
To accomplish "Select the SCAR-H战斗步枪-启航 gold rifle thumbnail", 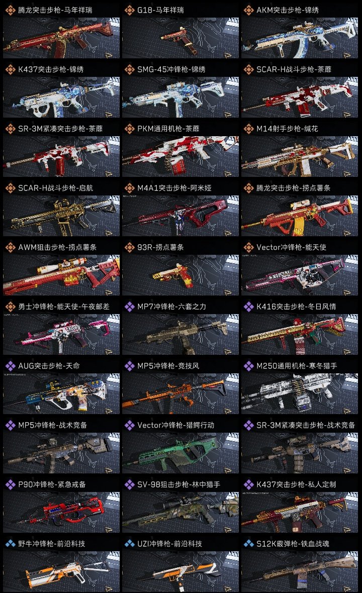I will 61,216.
